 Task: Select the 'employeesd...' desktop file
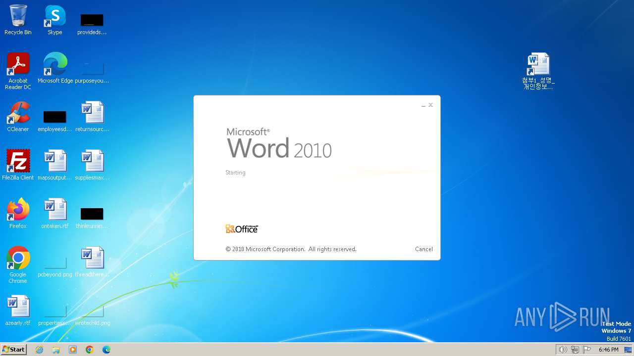point(55,121)
